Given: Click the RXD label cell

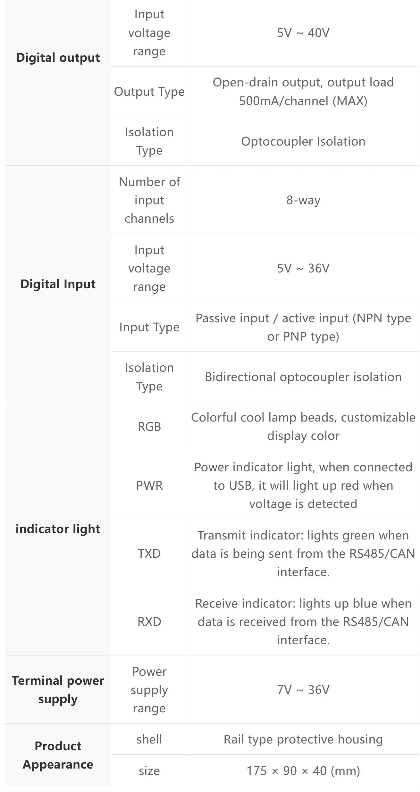Looking at the screenshot, I should pos(149,621).
